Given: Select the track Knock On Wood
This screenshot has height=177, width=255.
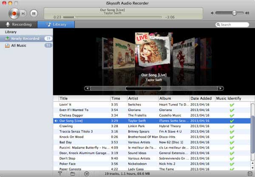Looking at the screenshot, I should click(152, 137).
